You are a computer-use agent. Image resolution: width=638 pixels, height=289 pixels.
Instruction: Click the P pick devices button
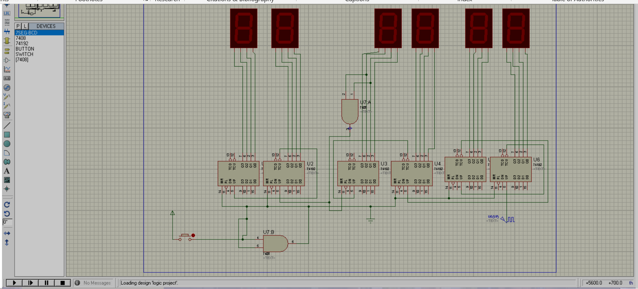pos(18,26)
